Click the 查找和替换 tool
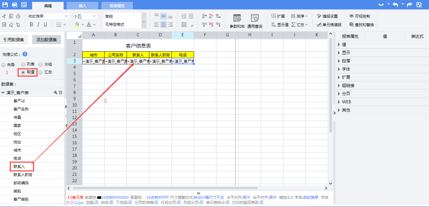 pyautogui.click(x=361, y=25)
